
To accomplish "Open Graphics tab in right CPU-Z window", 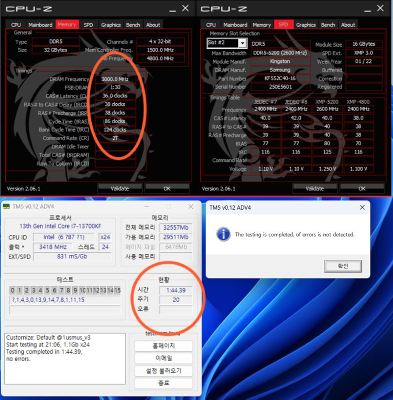I will pyautogui.click(x=306, y=25).
